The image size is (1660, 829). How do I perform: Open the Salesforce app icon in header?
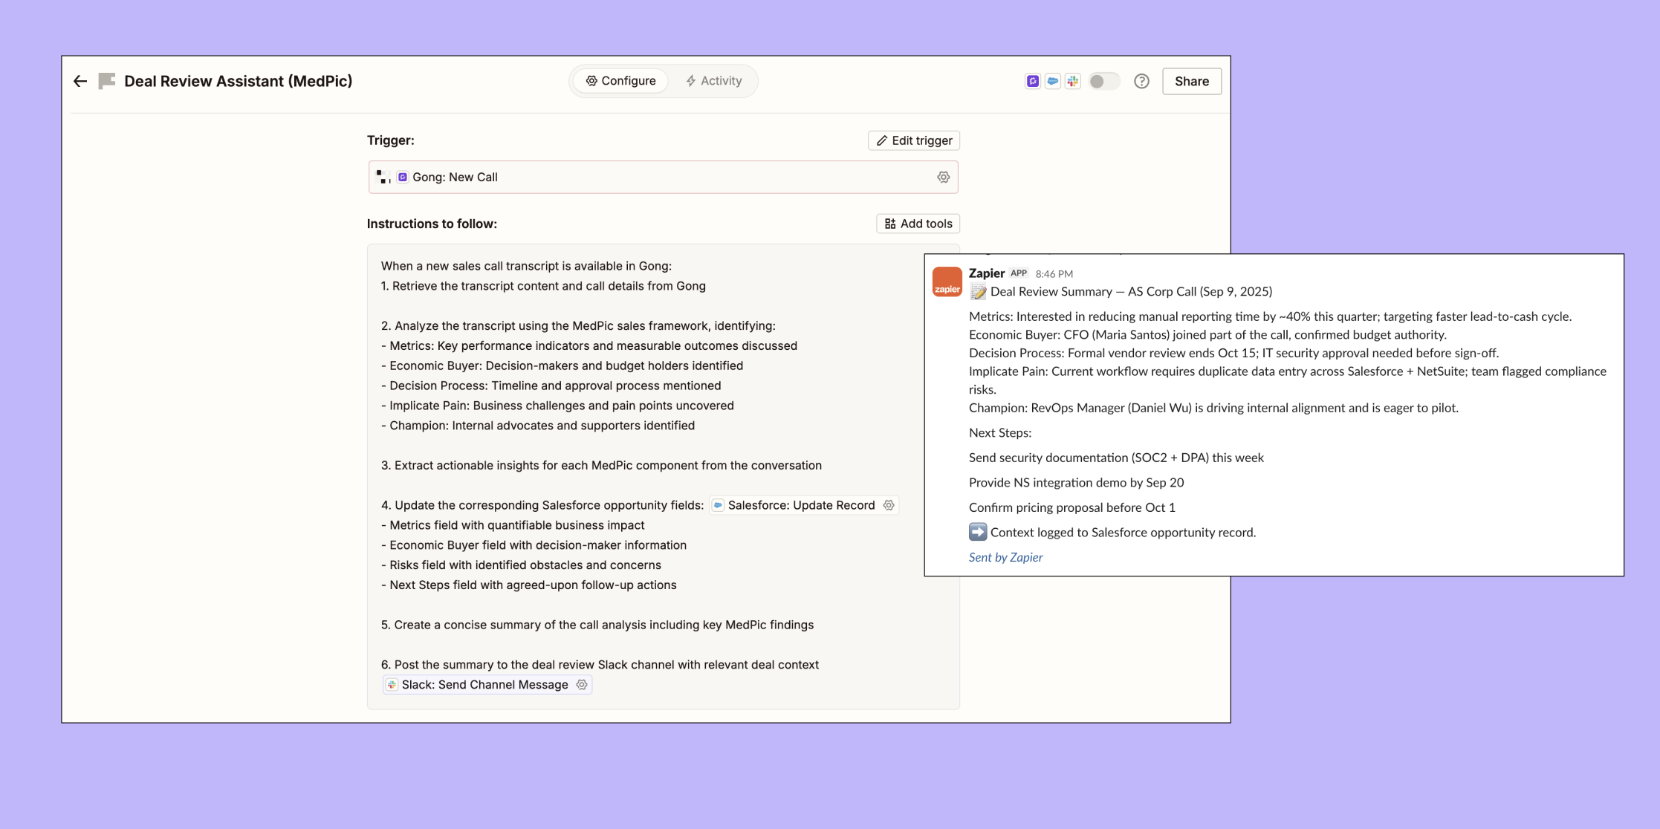click(x=1053, y=81)
